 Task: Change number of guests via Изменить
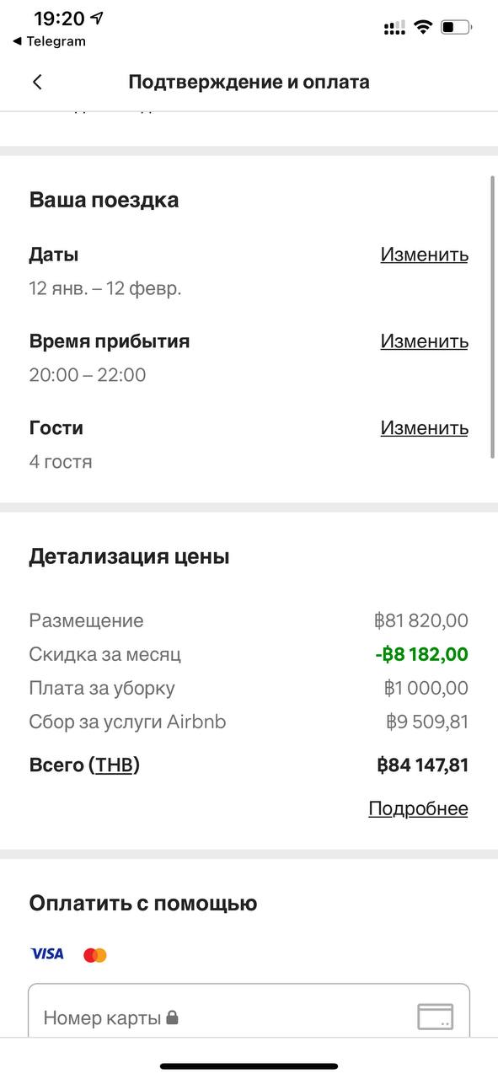coord(424,428)
